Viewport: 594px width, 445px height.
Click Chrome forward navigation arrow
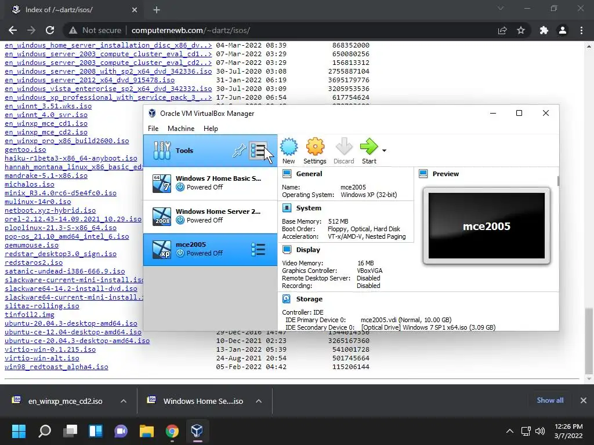point(31,30)
